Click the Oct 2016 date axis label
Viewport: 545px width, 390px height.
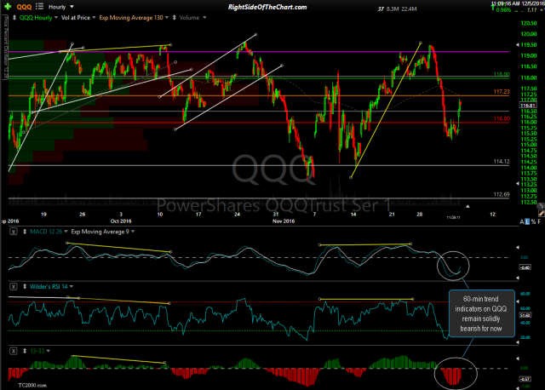pyautogui.click(x=121, y=221)
